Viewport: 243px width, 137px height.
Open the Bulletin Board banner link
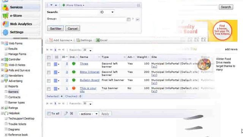(x=90, y=80)
